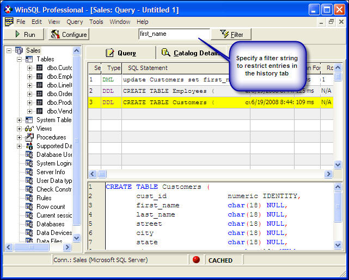Click the red connection status indicator
This screenshot has height=280, width=349.
coord(196,259)
